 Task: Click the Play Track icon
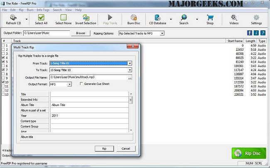pos(110,17)
